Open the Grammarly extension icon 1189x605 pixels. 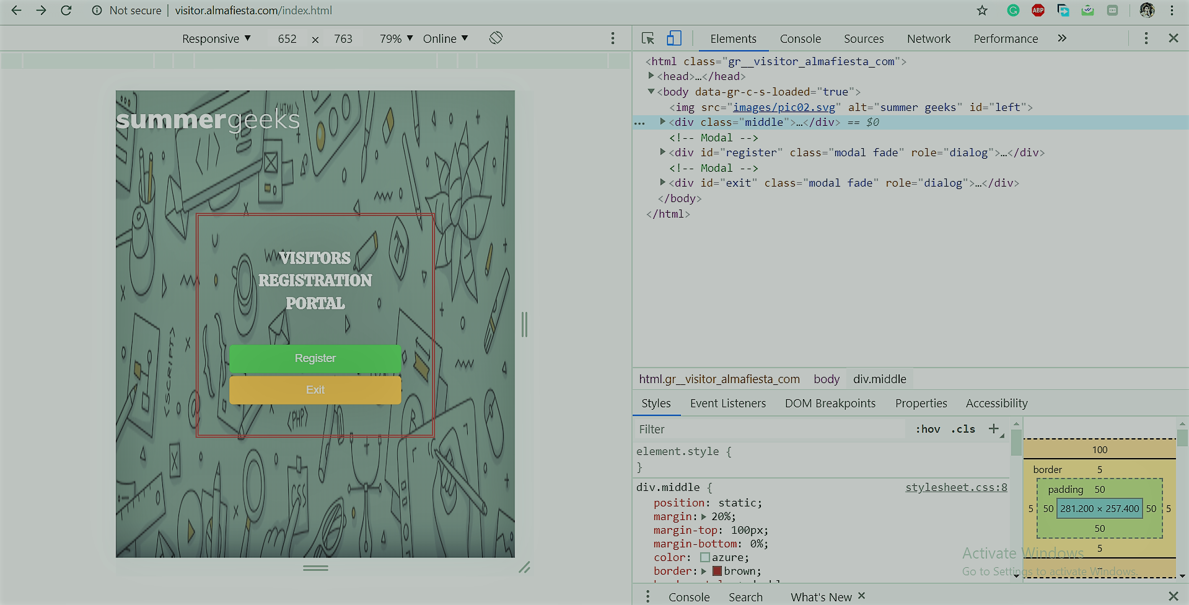click(x=1013, y=11)
